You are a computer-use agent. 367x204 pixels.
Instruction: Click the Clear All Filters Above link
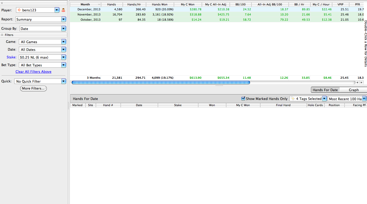pos(33,72)
